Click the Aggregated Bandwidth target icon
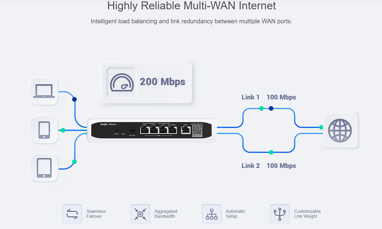382x229 pixels. [140, 214]
